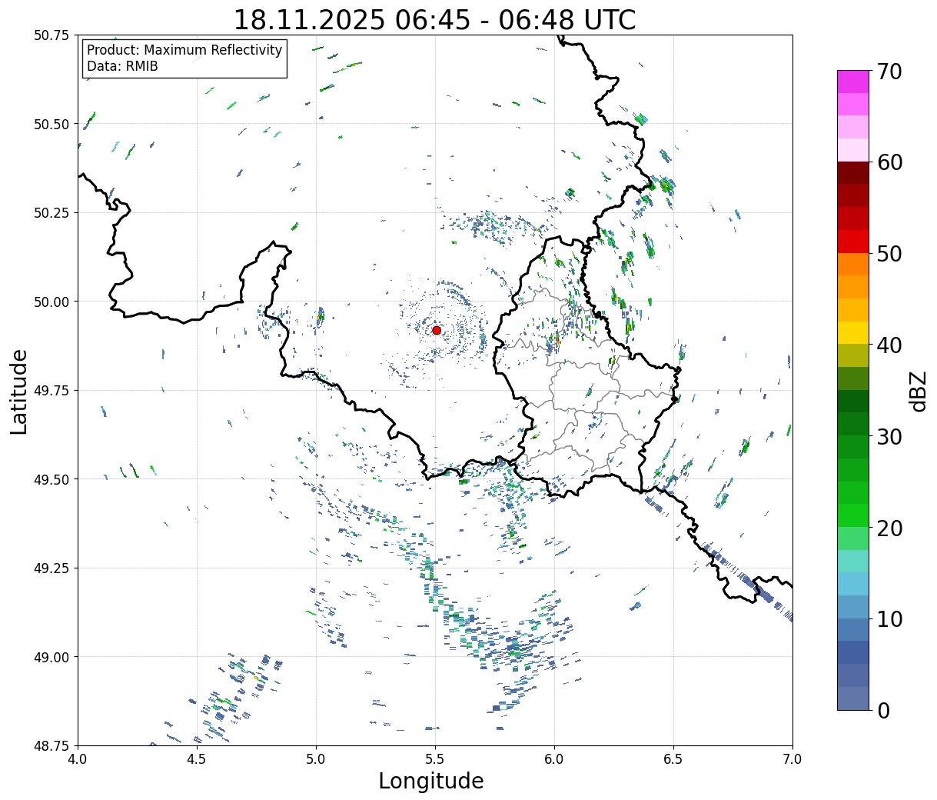Click the colorbar tick label 10
937x800 pixels.
coord(889,618)
